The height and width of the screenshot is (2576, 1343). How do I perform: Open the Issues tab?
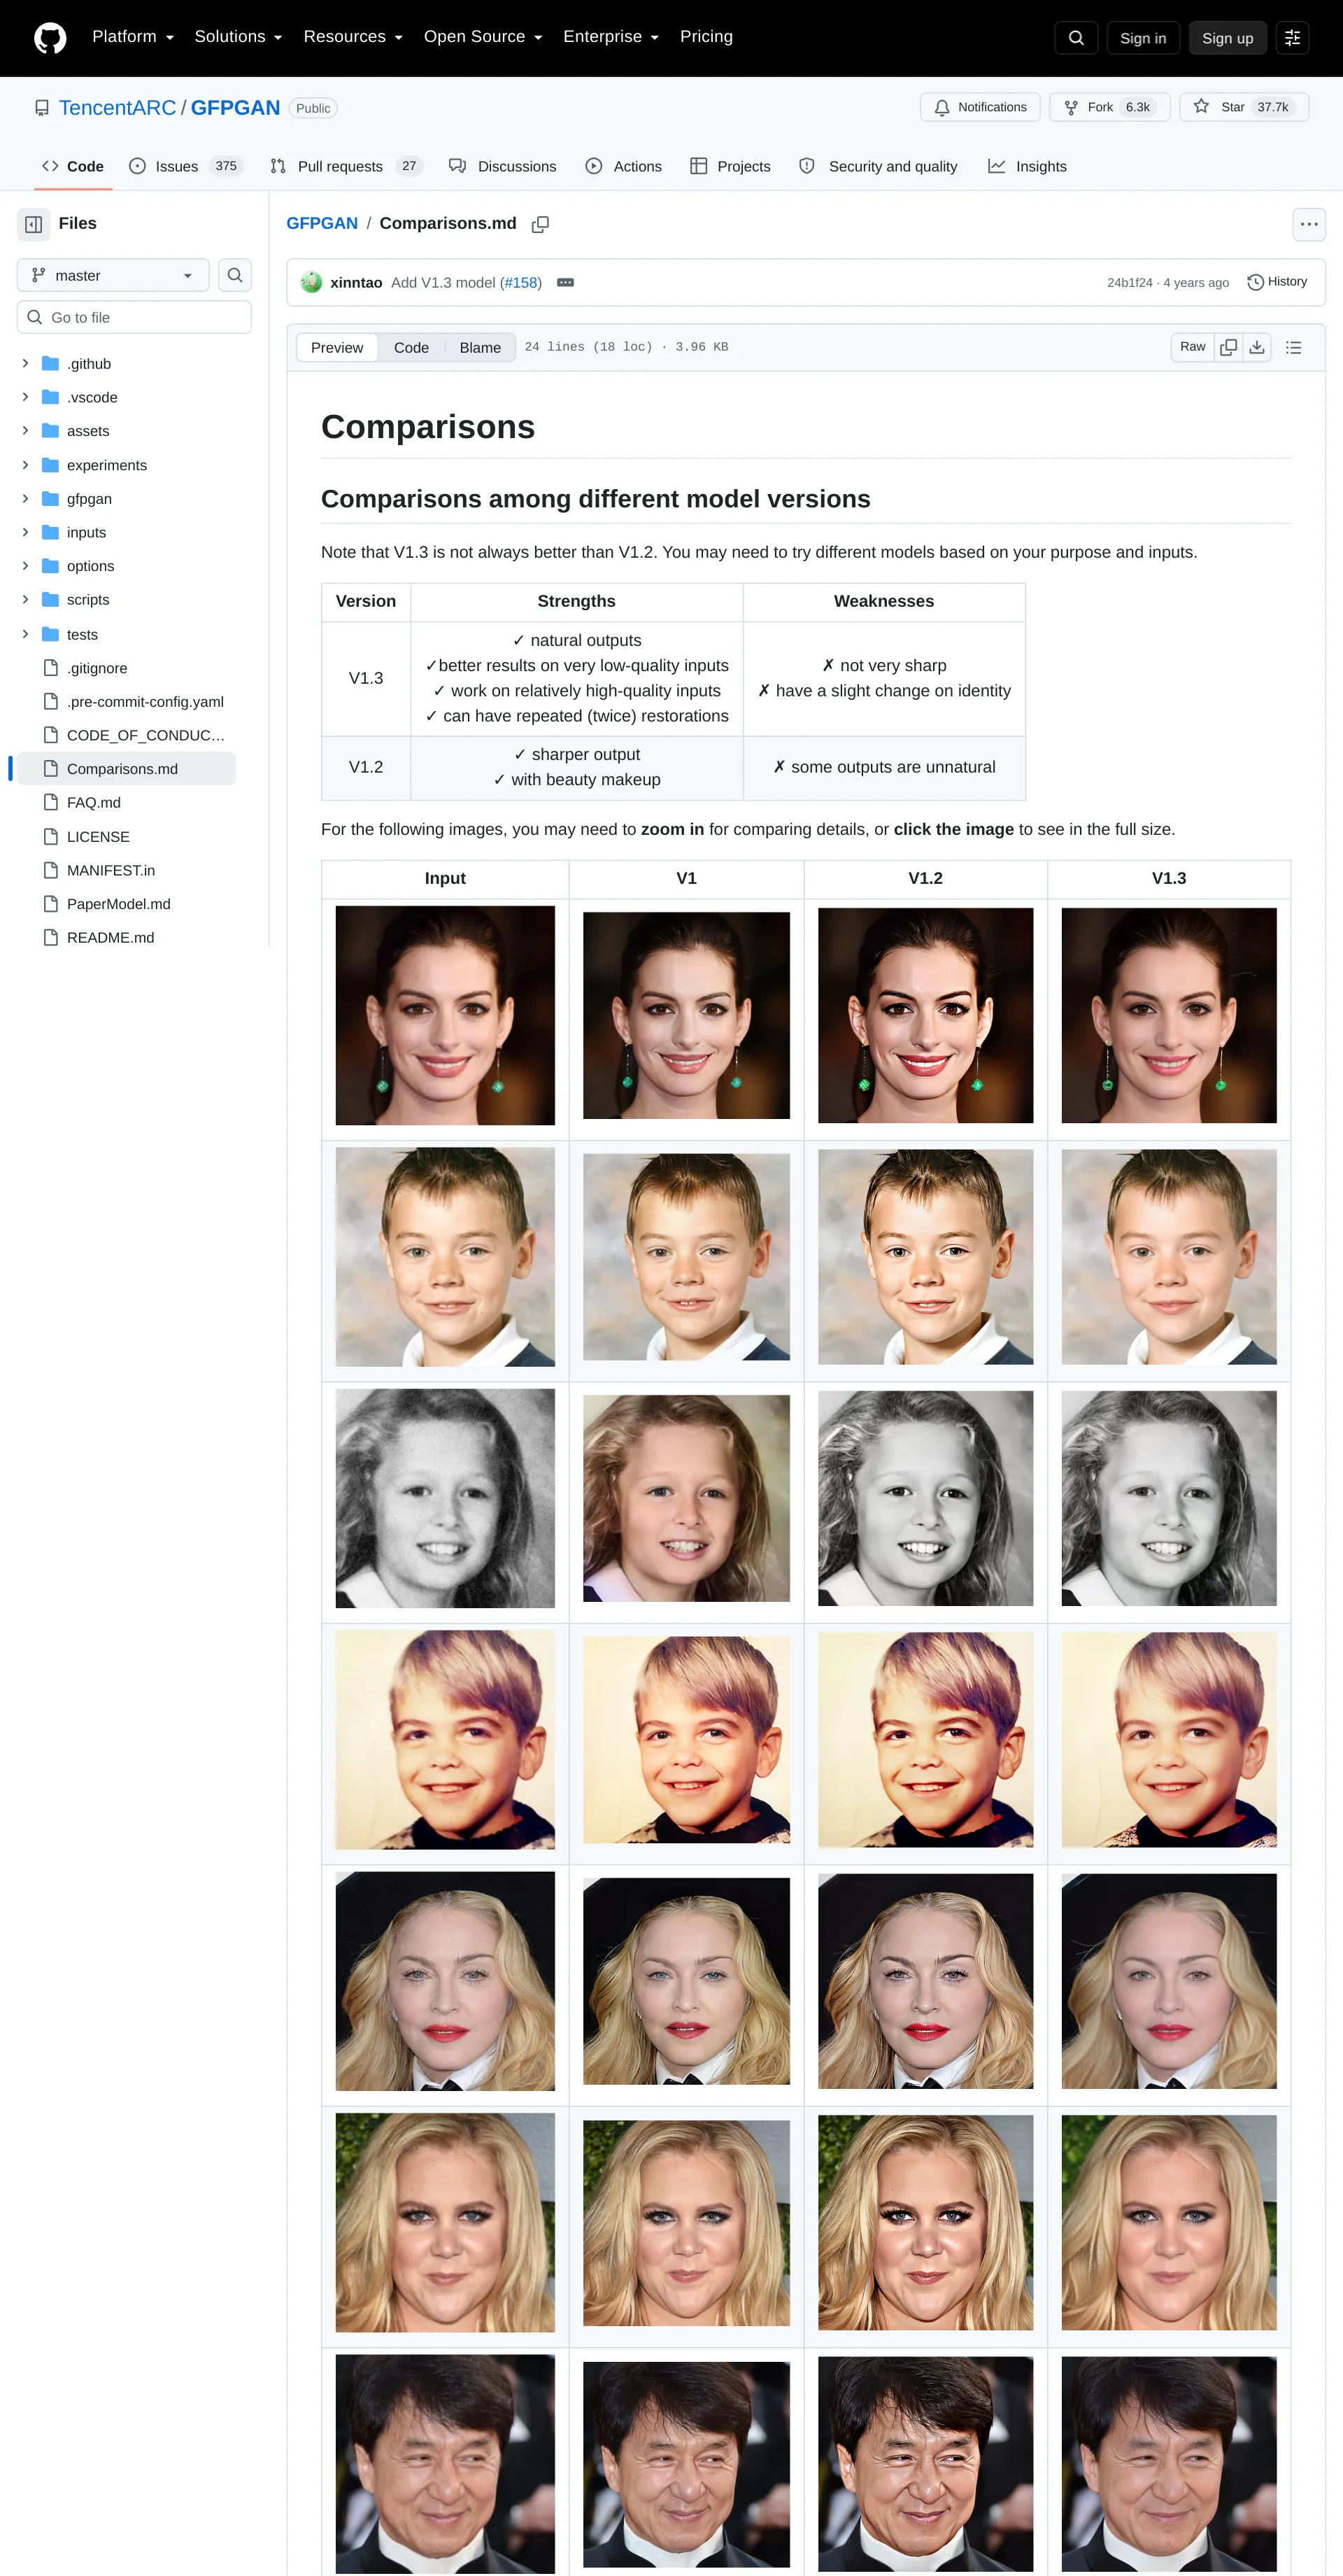click(186, 166)
